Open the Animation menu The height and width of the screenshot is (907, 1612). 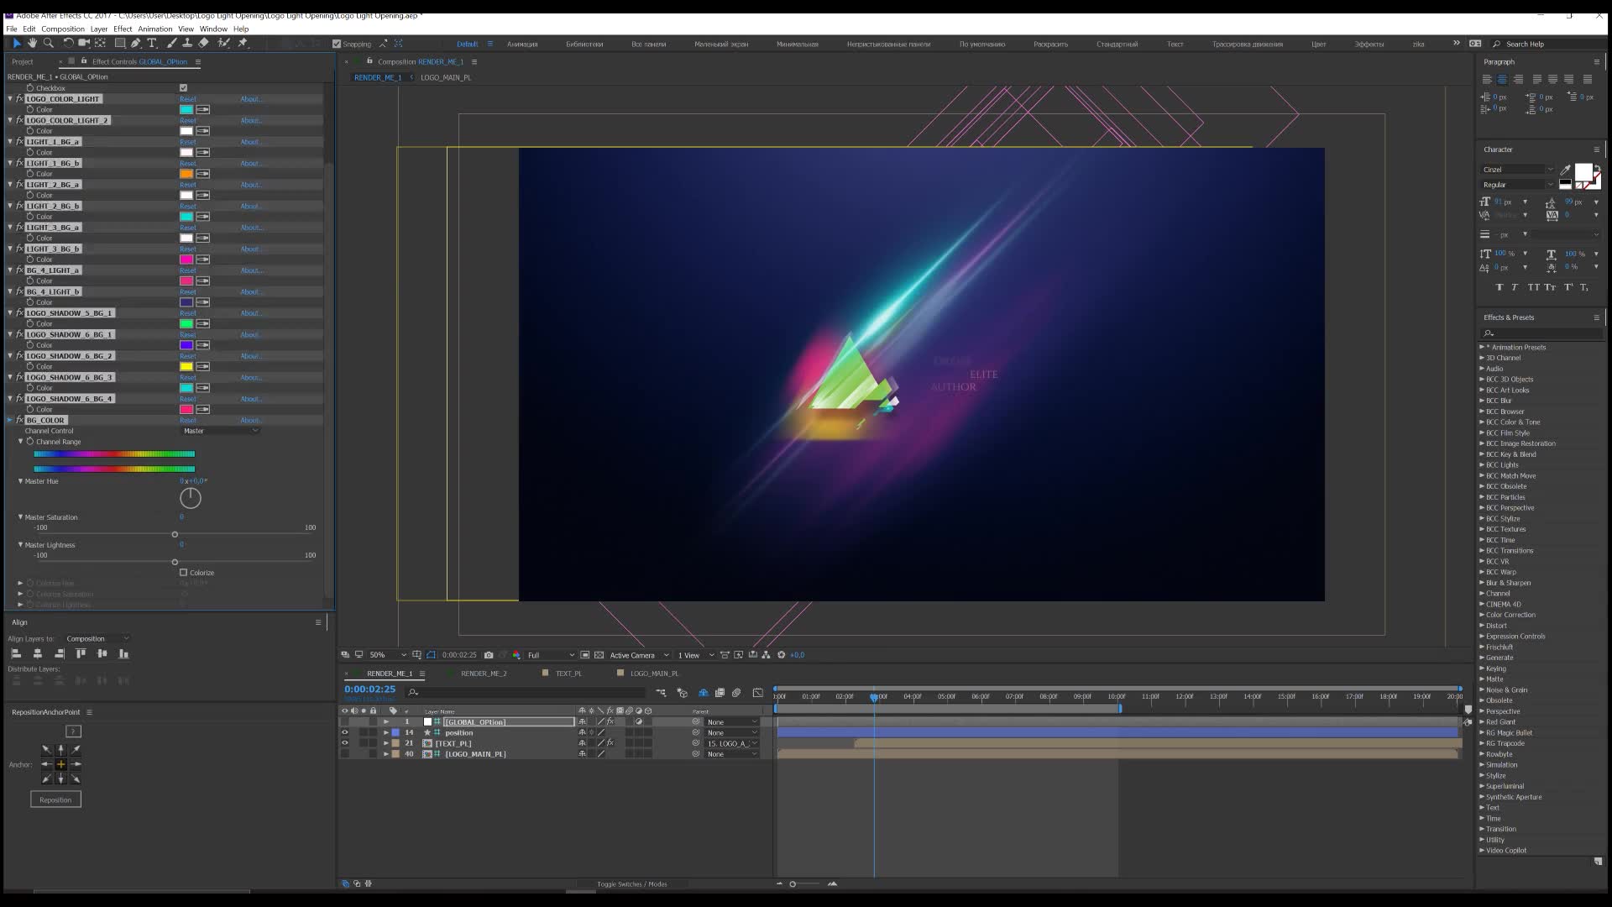tap(154, 29)
